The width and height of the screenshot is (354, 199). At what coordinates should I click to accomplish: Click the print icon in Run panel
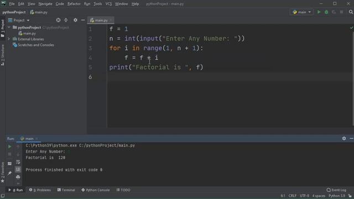(18, 177)
